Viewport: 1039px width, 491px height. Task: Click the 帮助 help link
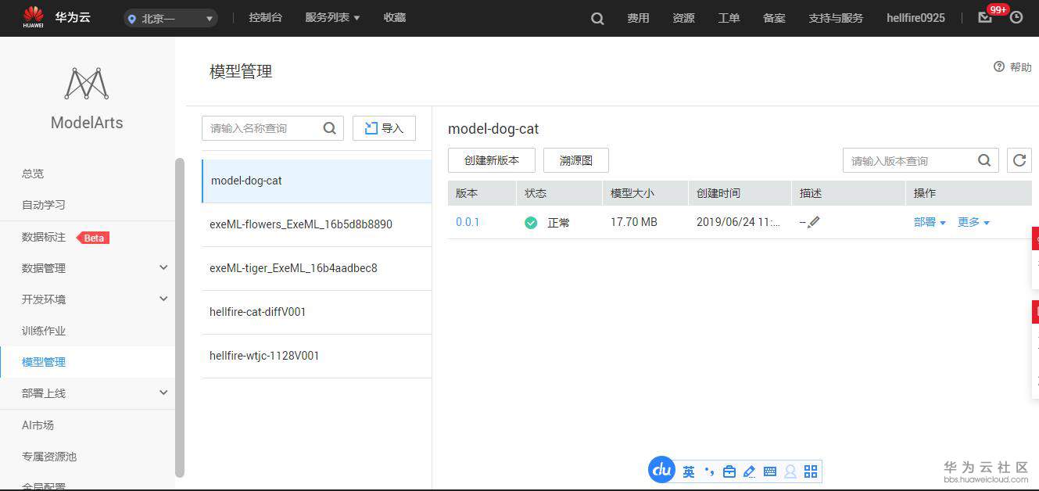1020,67
